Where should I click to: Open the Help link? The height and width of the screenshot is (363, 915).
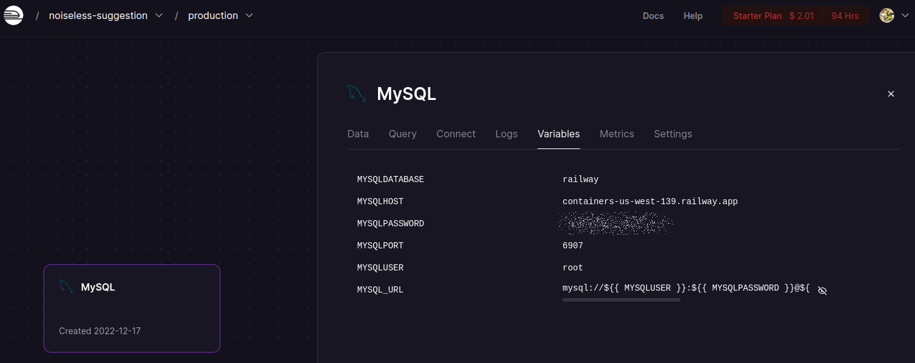pos(693,16)
